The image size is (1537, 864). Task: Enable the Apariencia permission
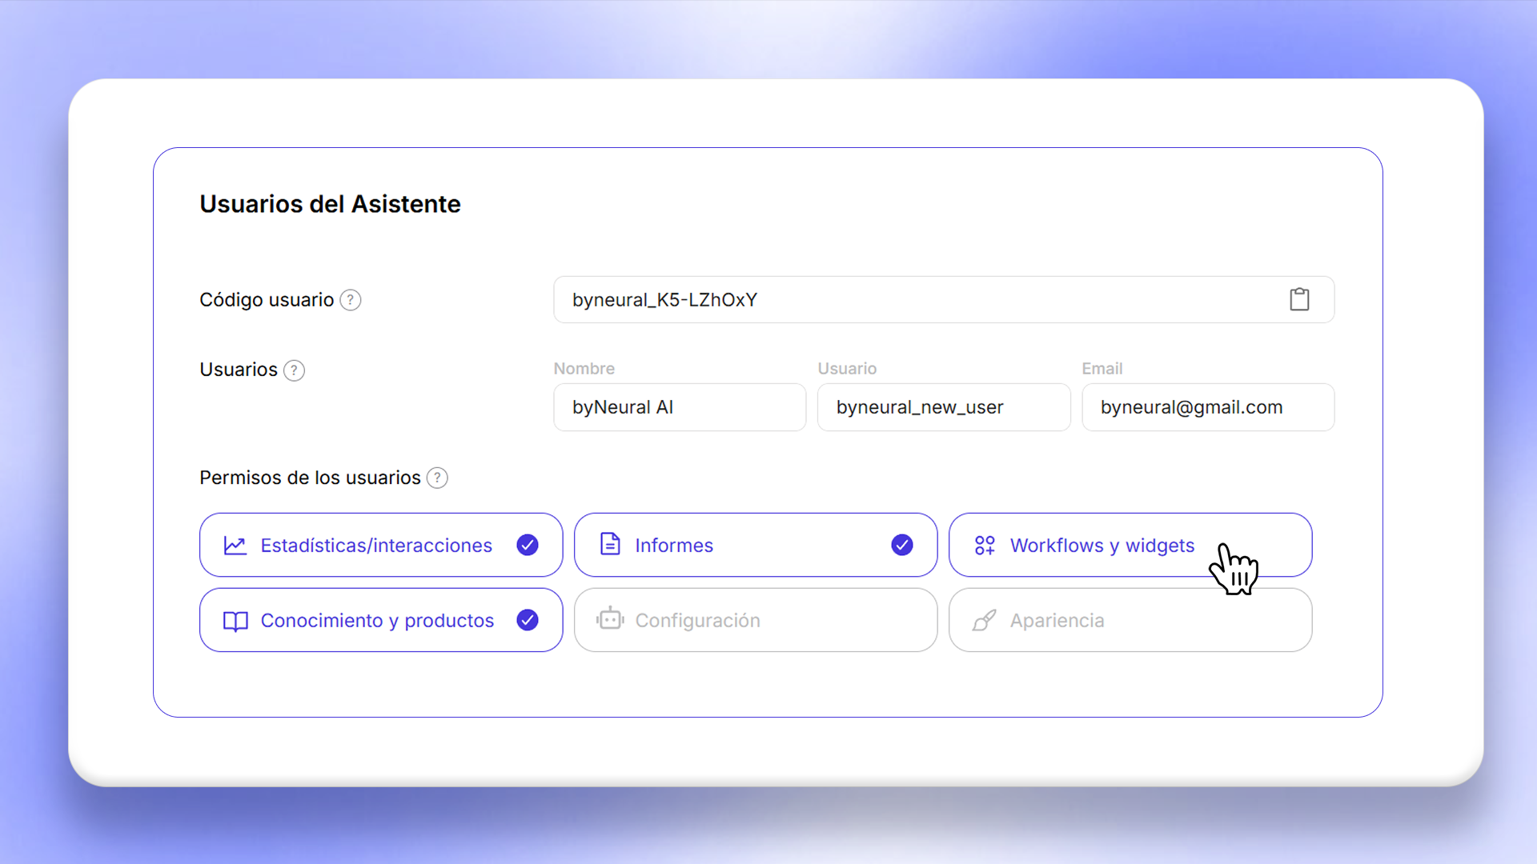click(1130, 620)
